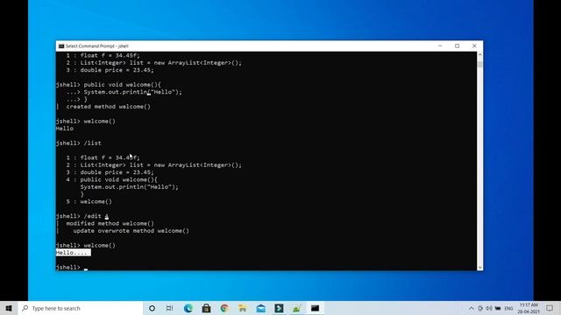Open File Explorer from the taskbar
Viewport: 561px width, 315px height.
pos(243,308)
